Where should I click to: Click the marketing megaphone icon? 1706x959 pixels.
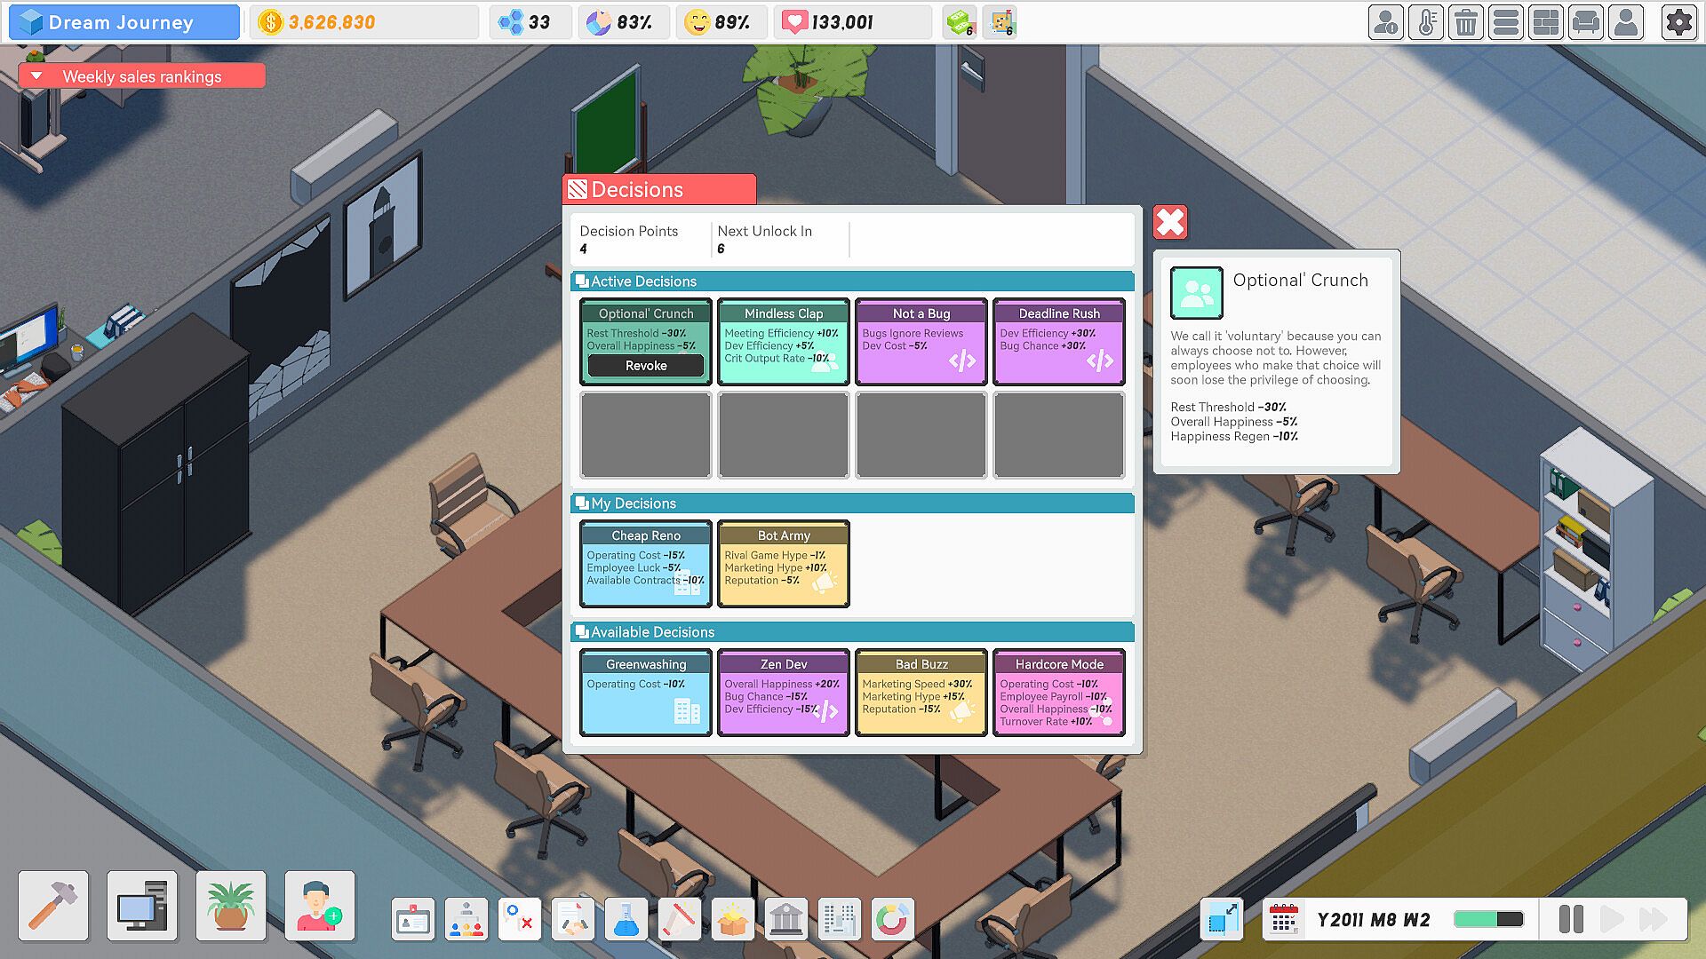click(679, 920)
